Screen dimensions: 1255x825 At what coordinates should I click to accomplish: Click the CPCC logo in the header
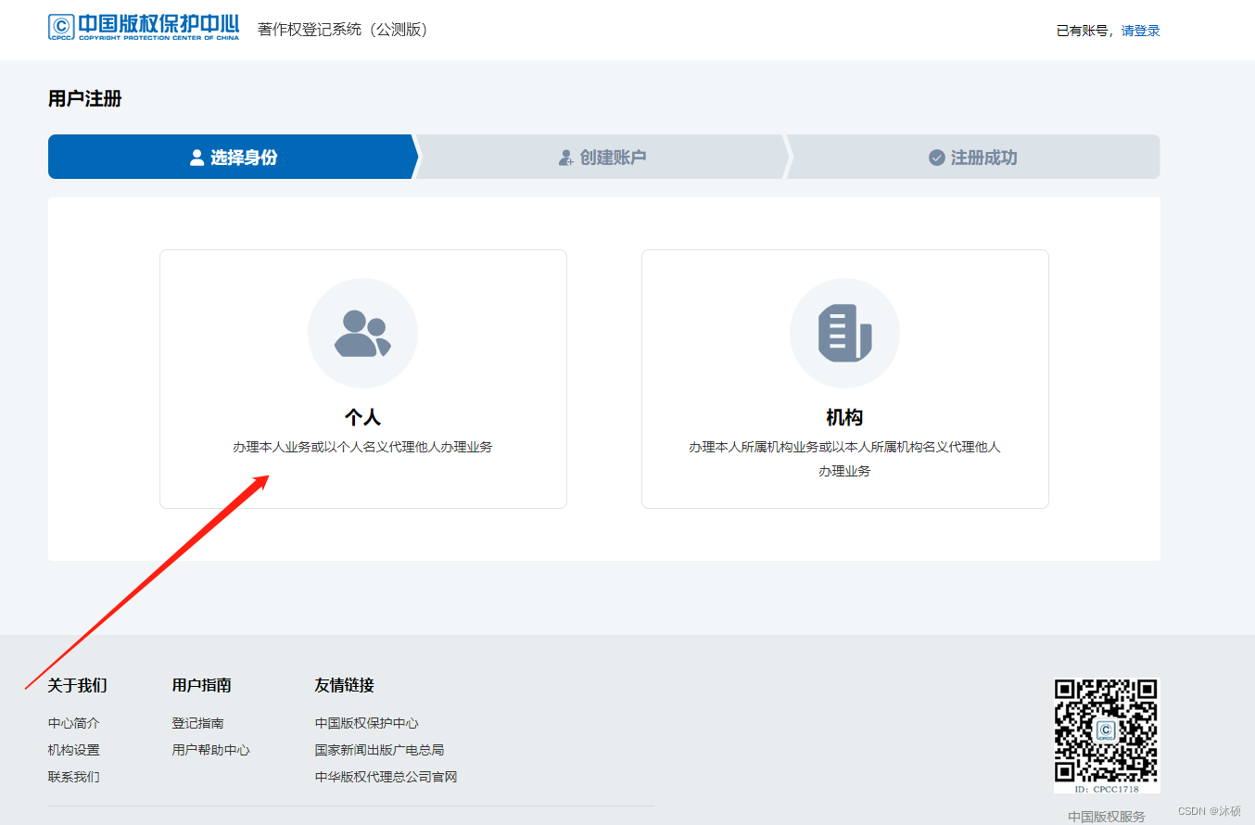point(144,27)
